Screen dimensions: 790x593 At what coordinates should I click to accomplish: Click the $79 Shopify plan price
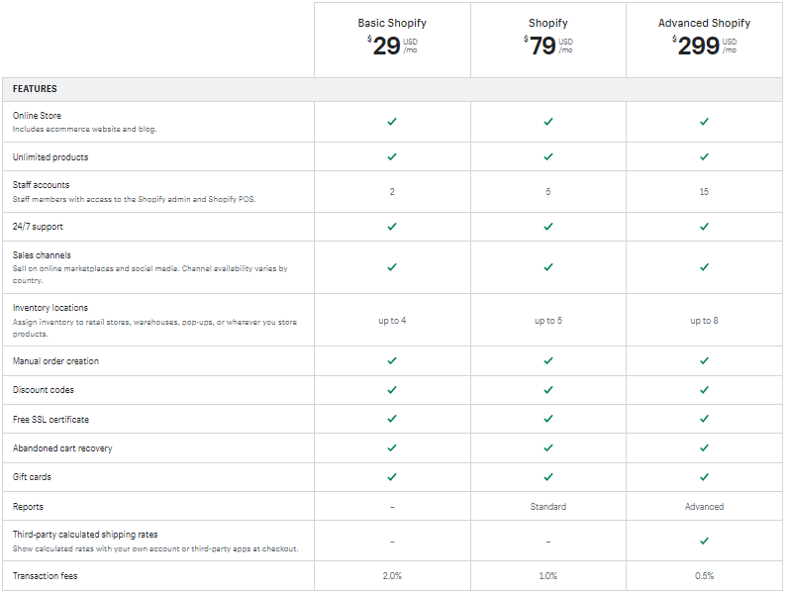[x=543, y=47]
